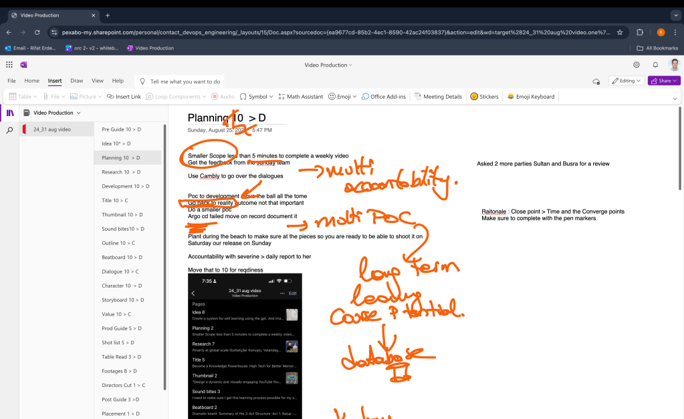Expand the Table dropdown arrow
The width and height of the screenshot is (684, 419).
[x=35, y=97]
